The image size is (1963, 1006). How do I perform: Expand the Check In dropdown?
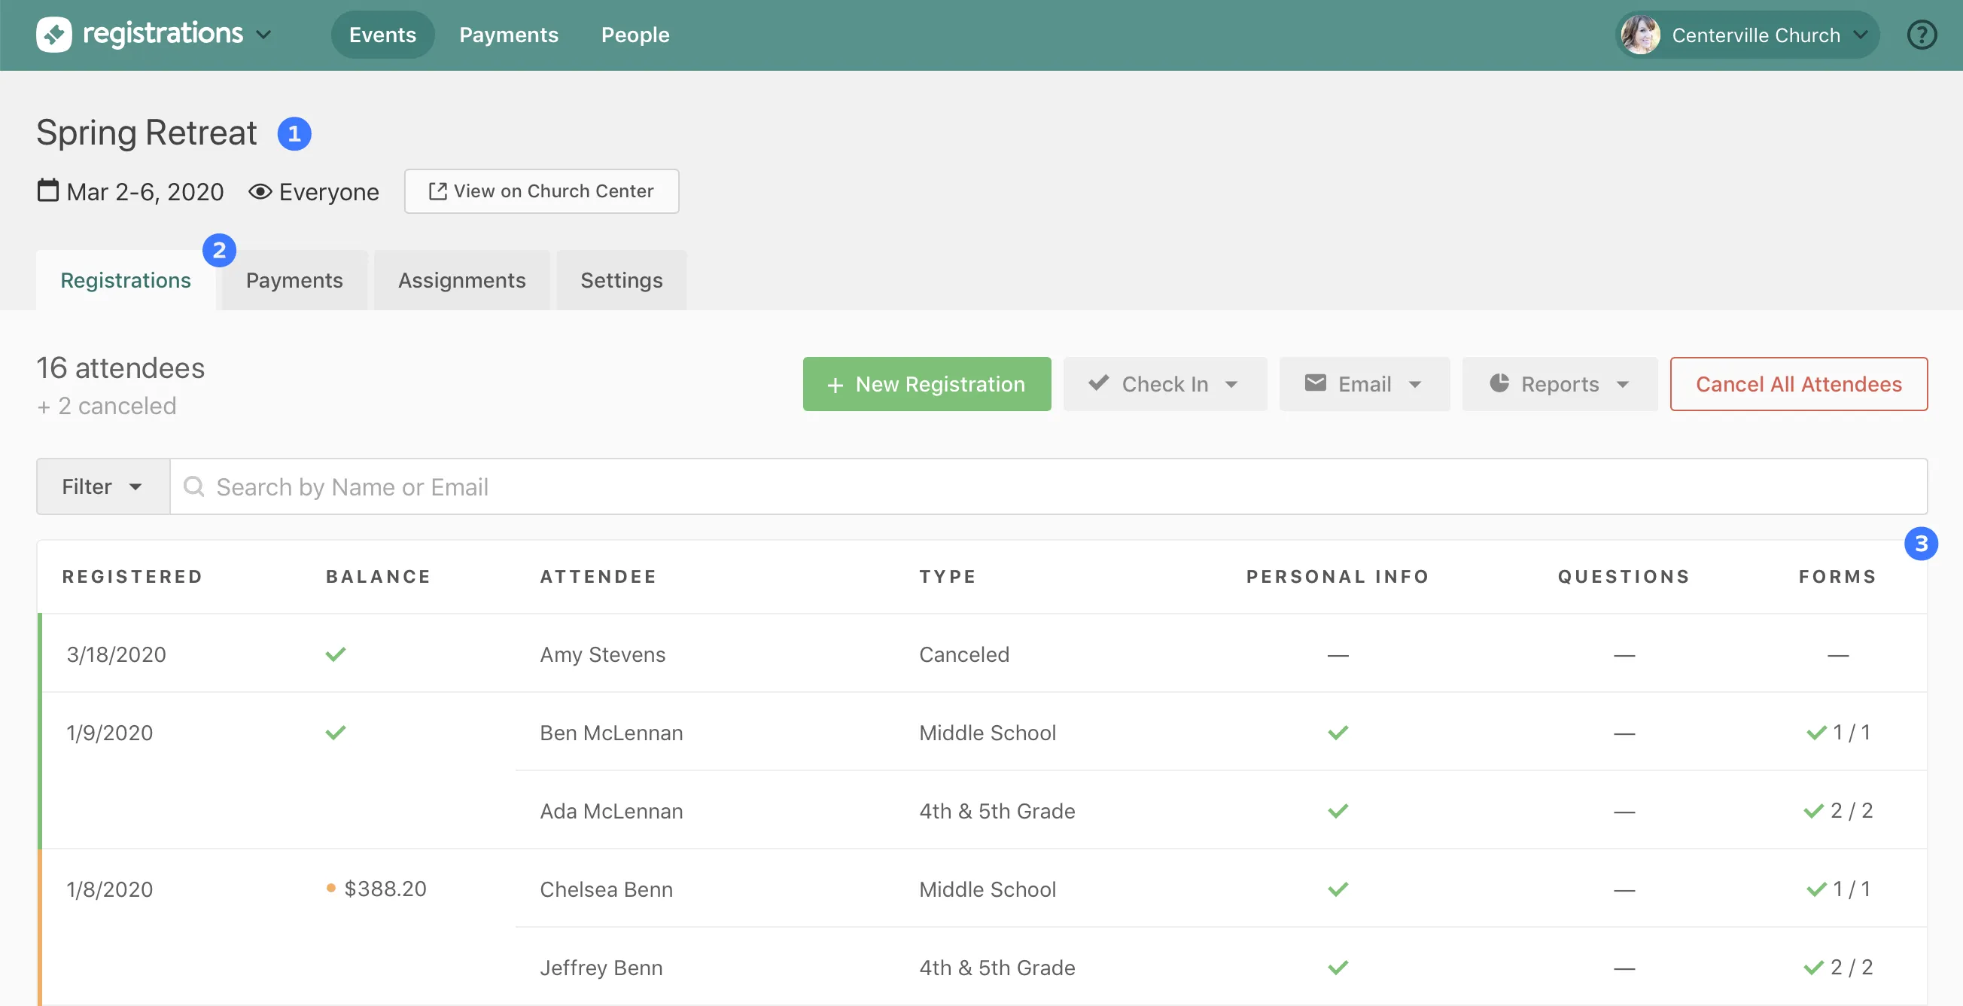point(1164,384)
